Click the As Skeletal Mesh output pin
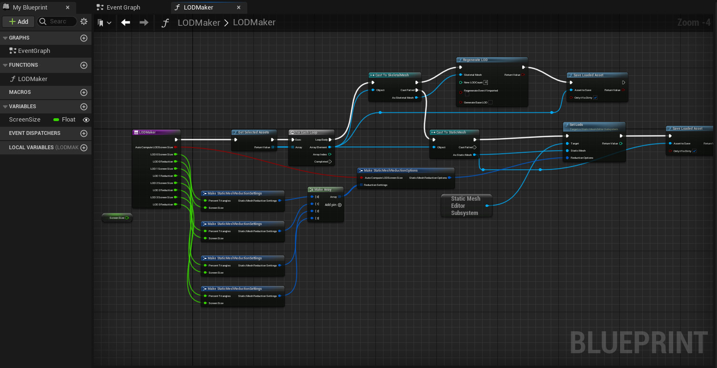717x368 pixels. (x=417, y=98)
